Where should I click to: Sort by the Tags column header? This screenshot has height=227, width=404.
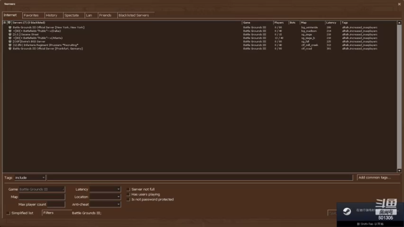point(369,23)
